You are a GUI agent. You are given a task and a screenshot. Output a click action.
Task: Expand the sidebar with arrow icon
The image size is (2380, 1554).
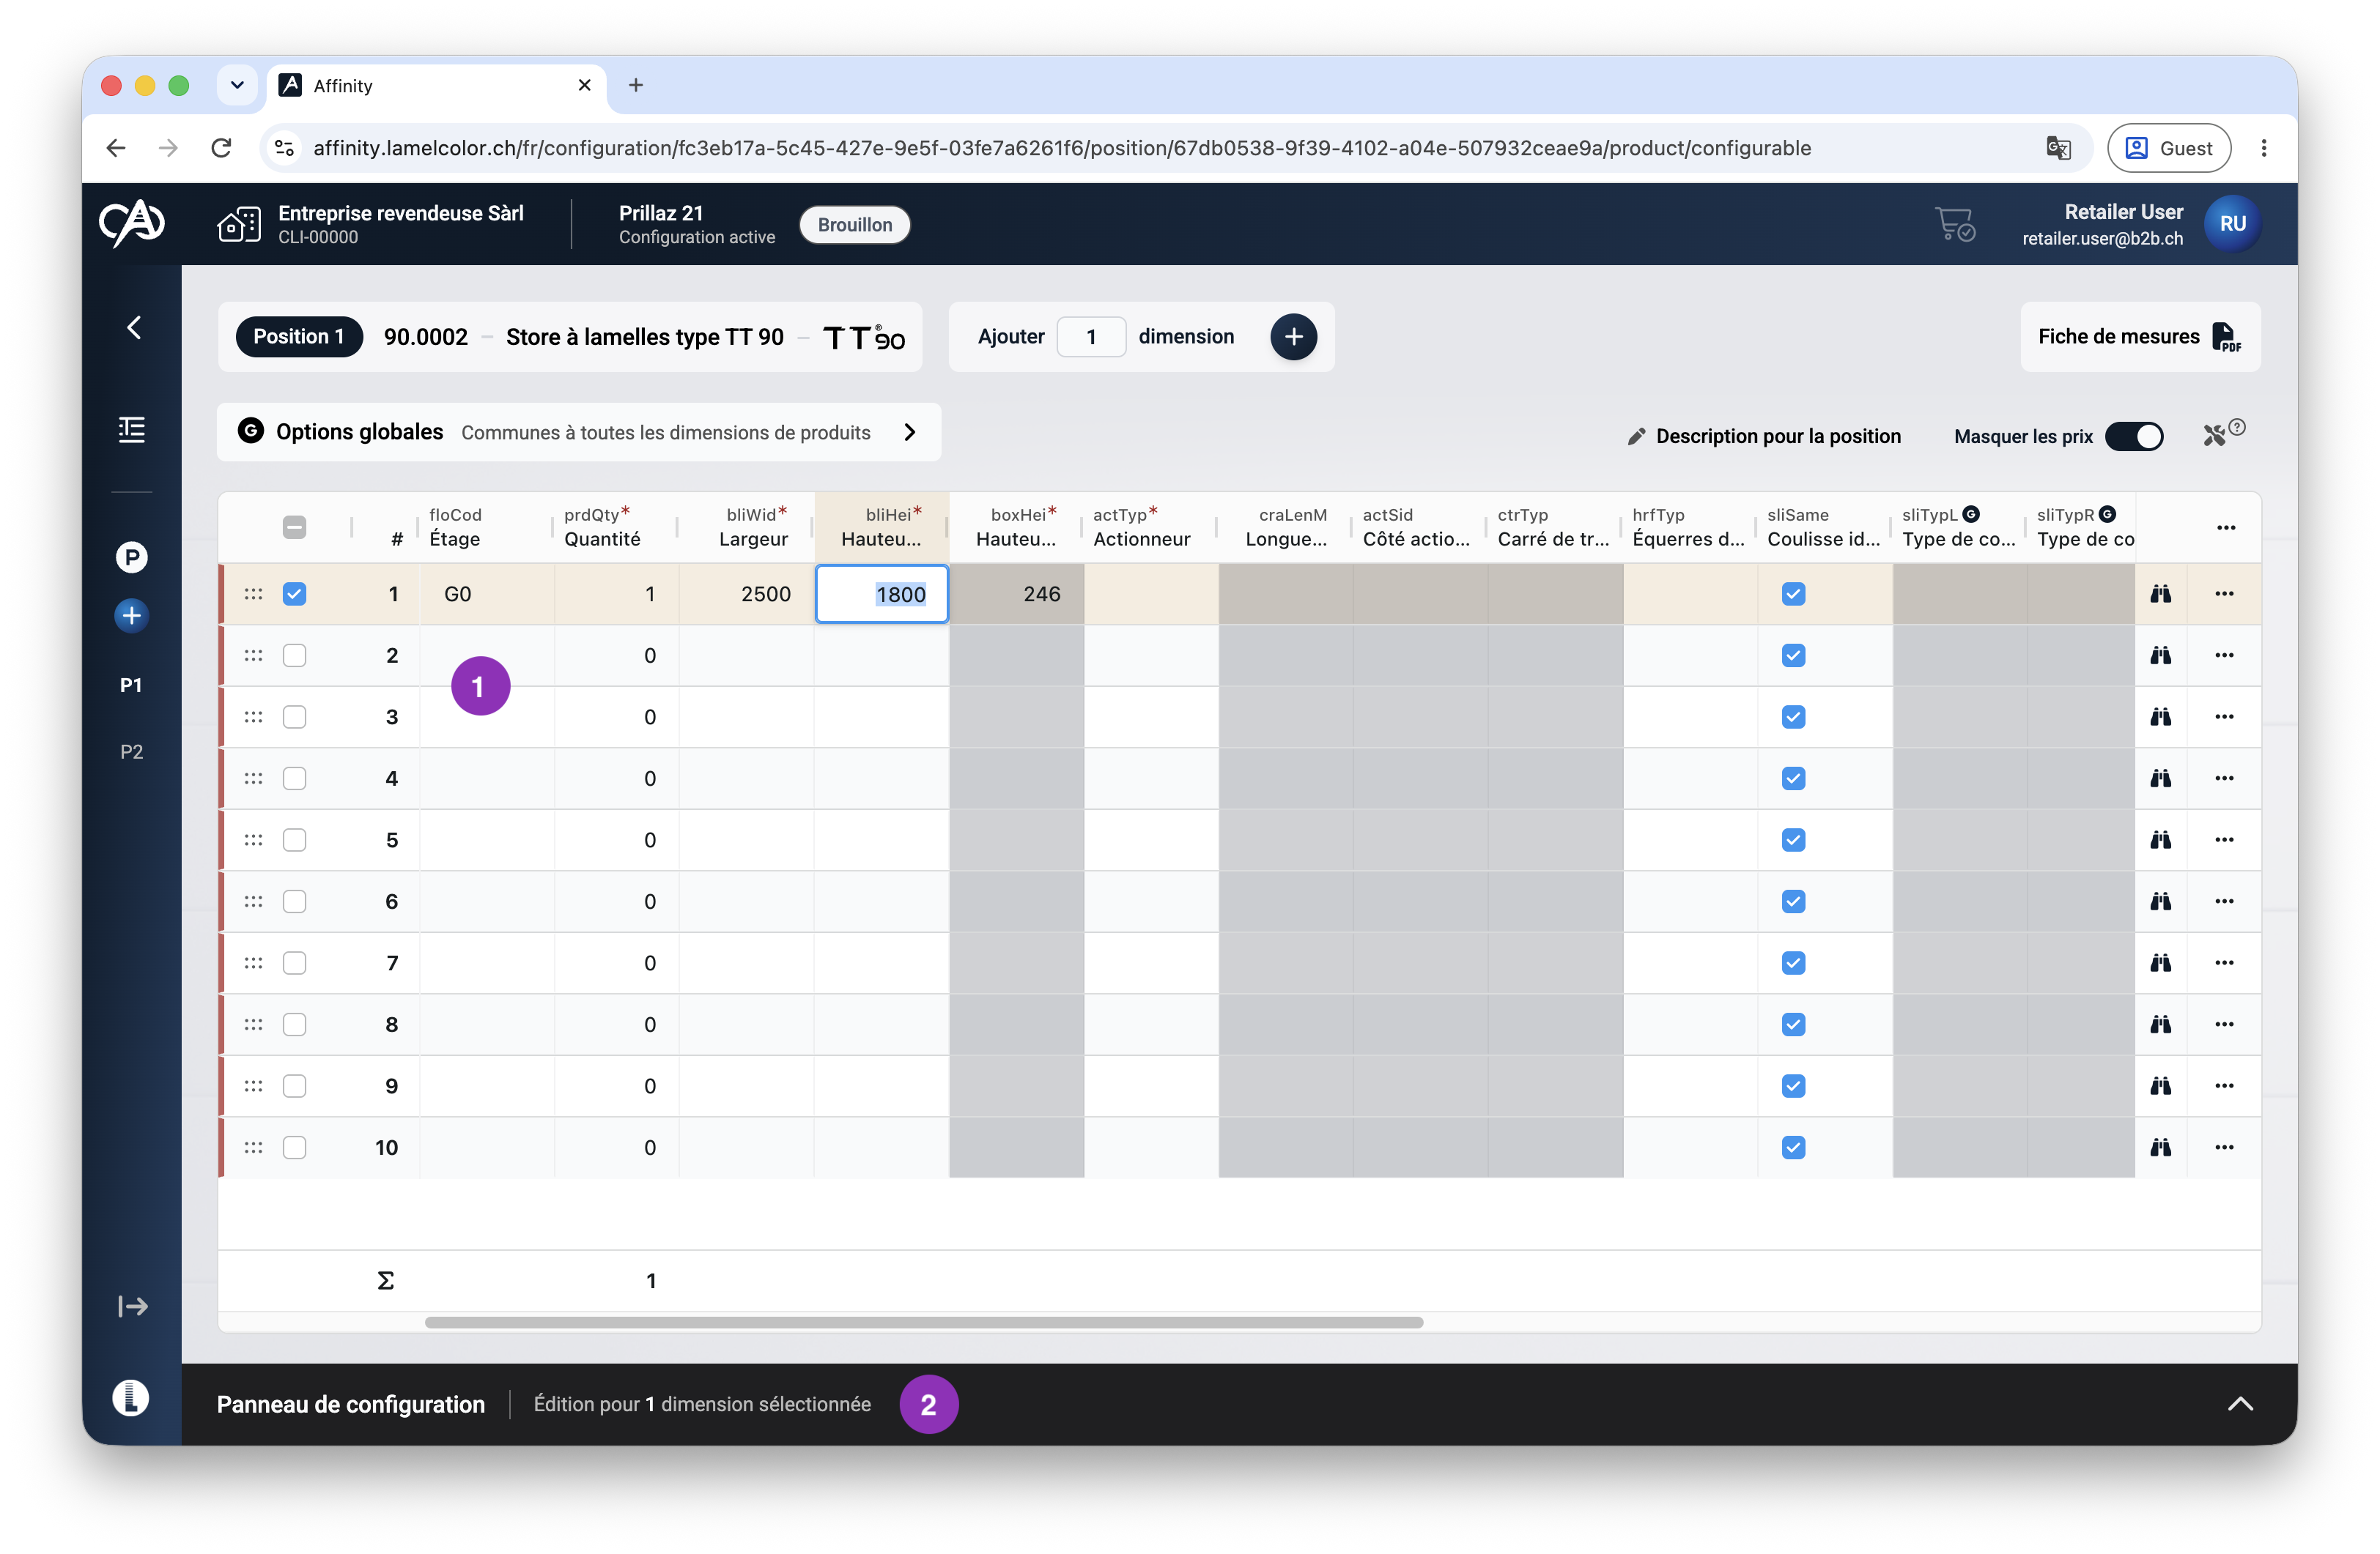pos(132,1306)
